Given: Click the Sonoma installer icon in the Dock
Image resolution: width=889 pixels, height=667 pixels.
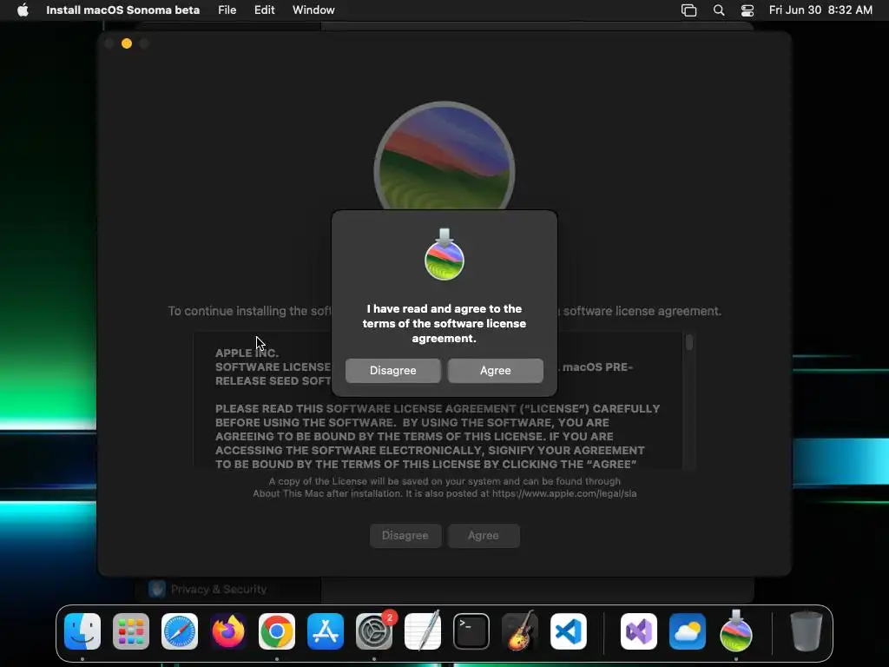Looking at the screenshot, I should click(736, 631).
